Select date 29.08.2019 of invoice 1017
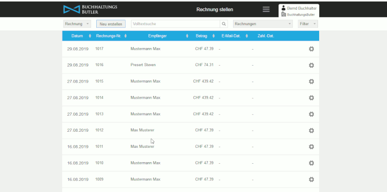This screenshot has height=192, width=387. pos(78,49)
